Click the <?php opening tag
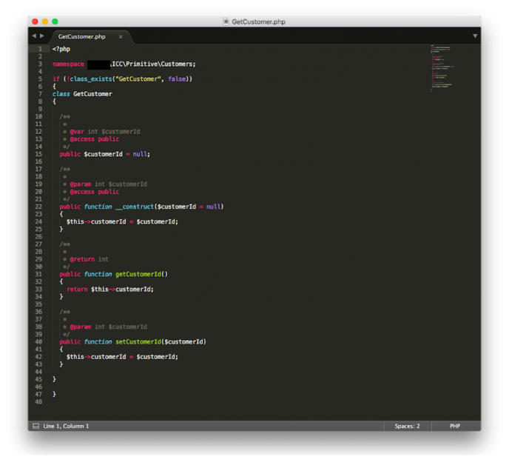509x471 pixels. click(x=61, y=49)
